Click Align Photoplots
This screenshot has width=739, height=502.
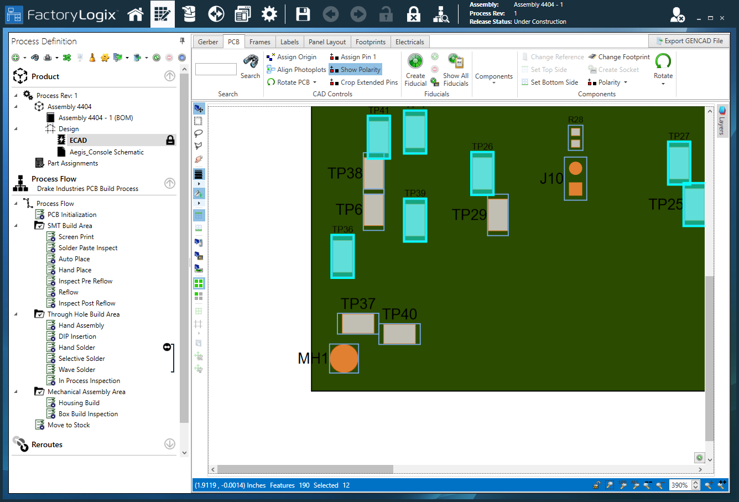(296, 69)
